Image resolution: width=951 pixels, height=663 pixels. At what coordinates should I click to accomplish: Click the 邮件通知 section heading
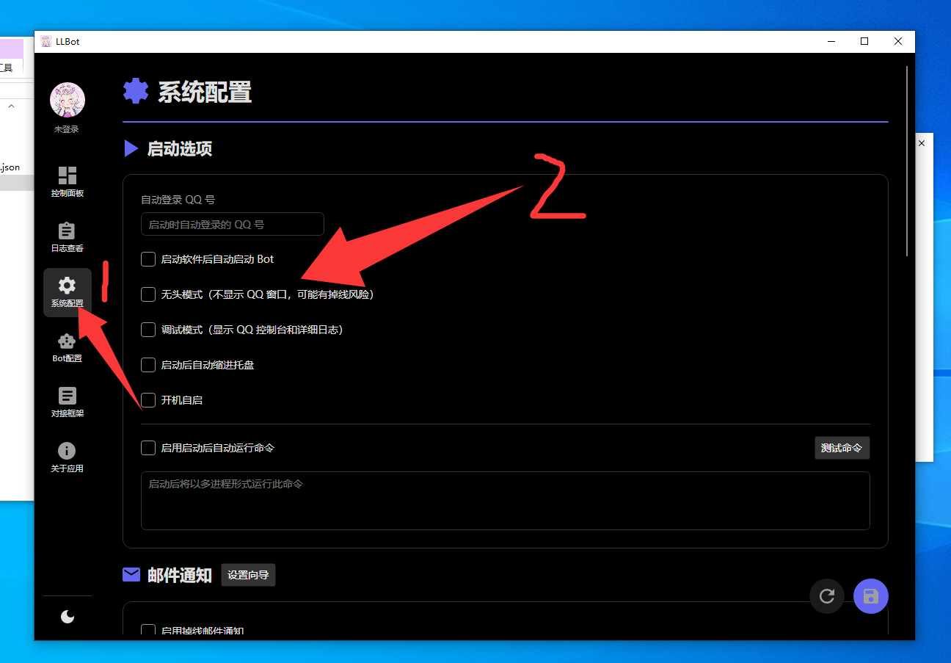point(180,575)
